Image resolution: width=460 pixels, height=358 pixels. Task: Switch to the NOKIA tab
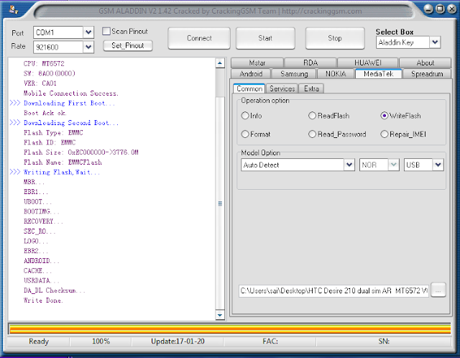point(336,73)
